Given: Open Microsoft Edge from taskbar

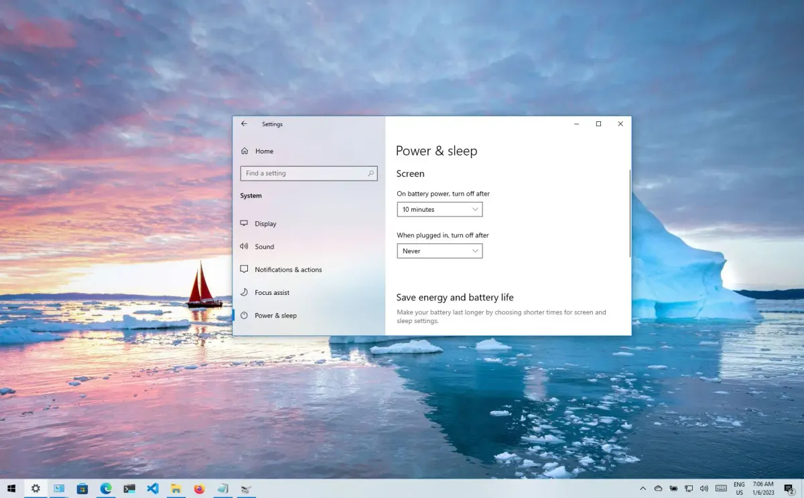Looking at the screenshot, I should tap(106, 489).
